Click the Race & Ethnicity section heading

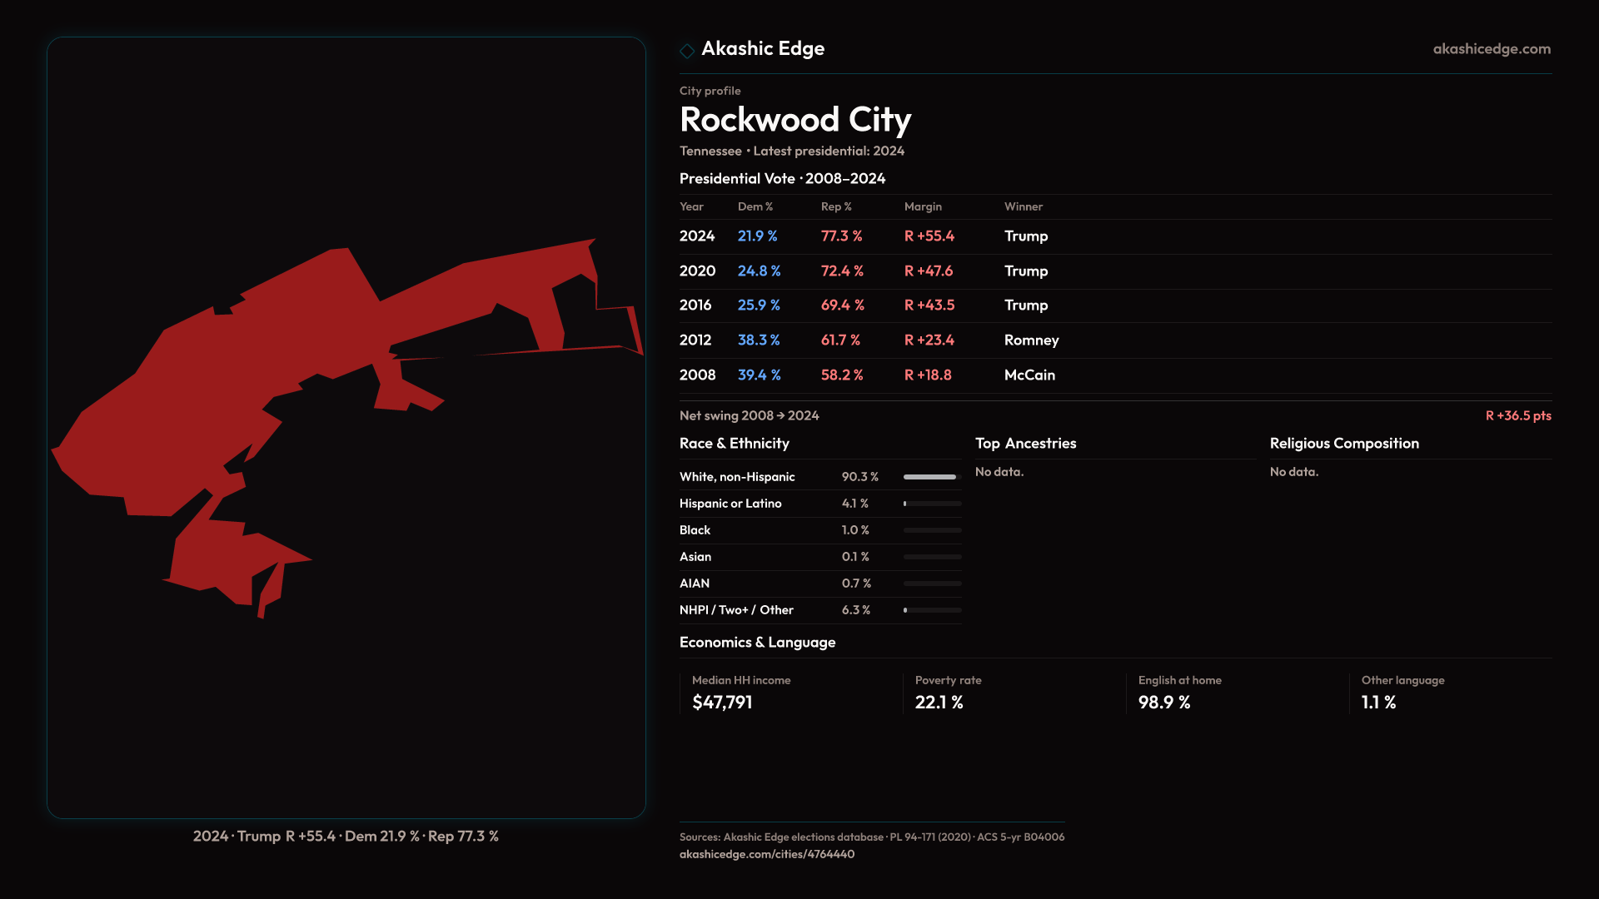coord(734,444)
